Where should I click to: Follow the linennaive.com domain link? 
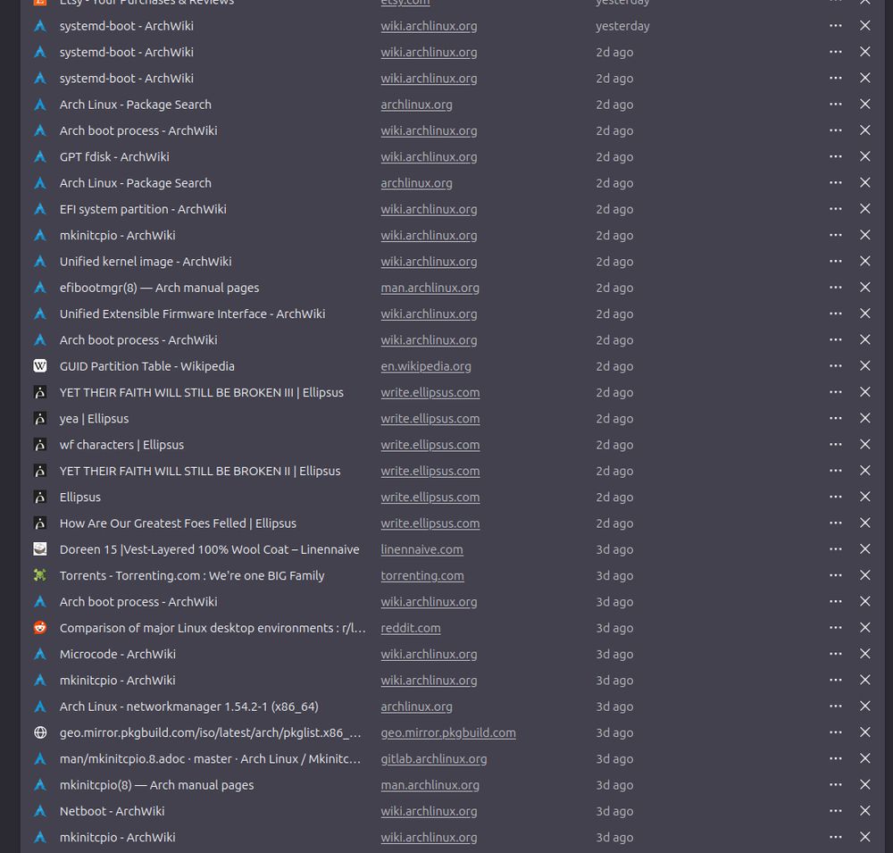[422, 550]
